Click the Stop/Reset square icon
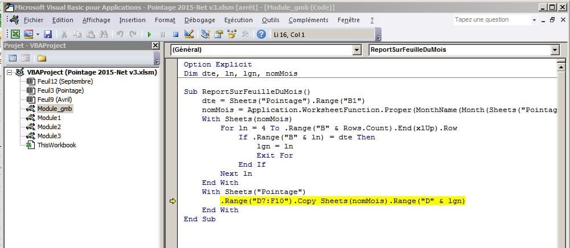The height and width of the screenshot is (248, 570). pos(175,34)
